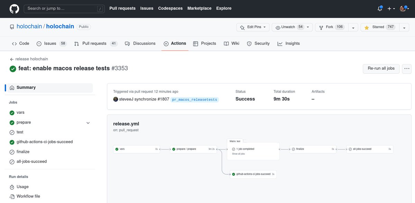Click Show all jobs in matrix node
Image resolution: width=415 pixels, height=203 pixels.
[x=238, y=154]
